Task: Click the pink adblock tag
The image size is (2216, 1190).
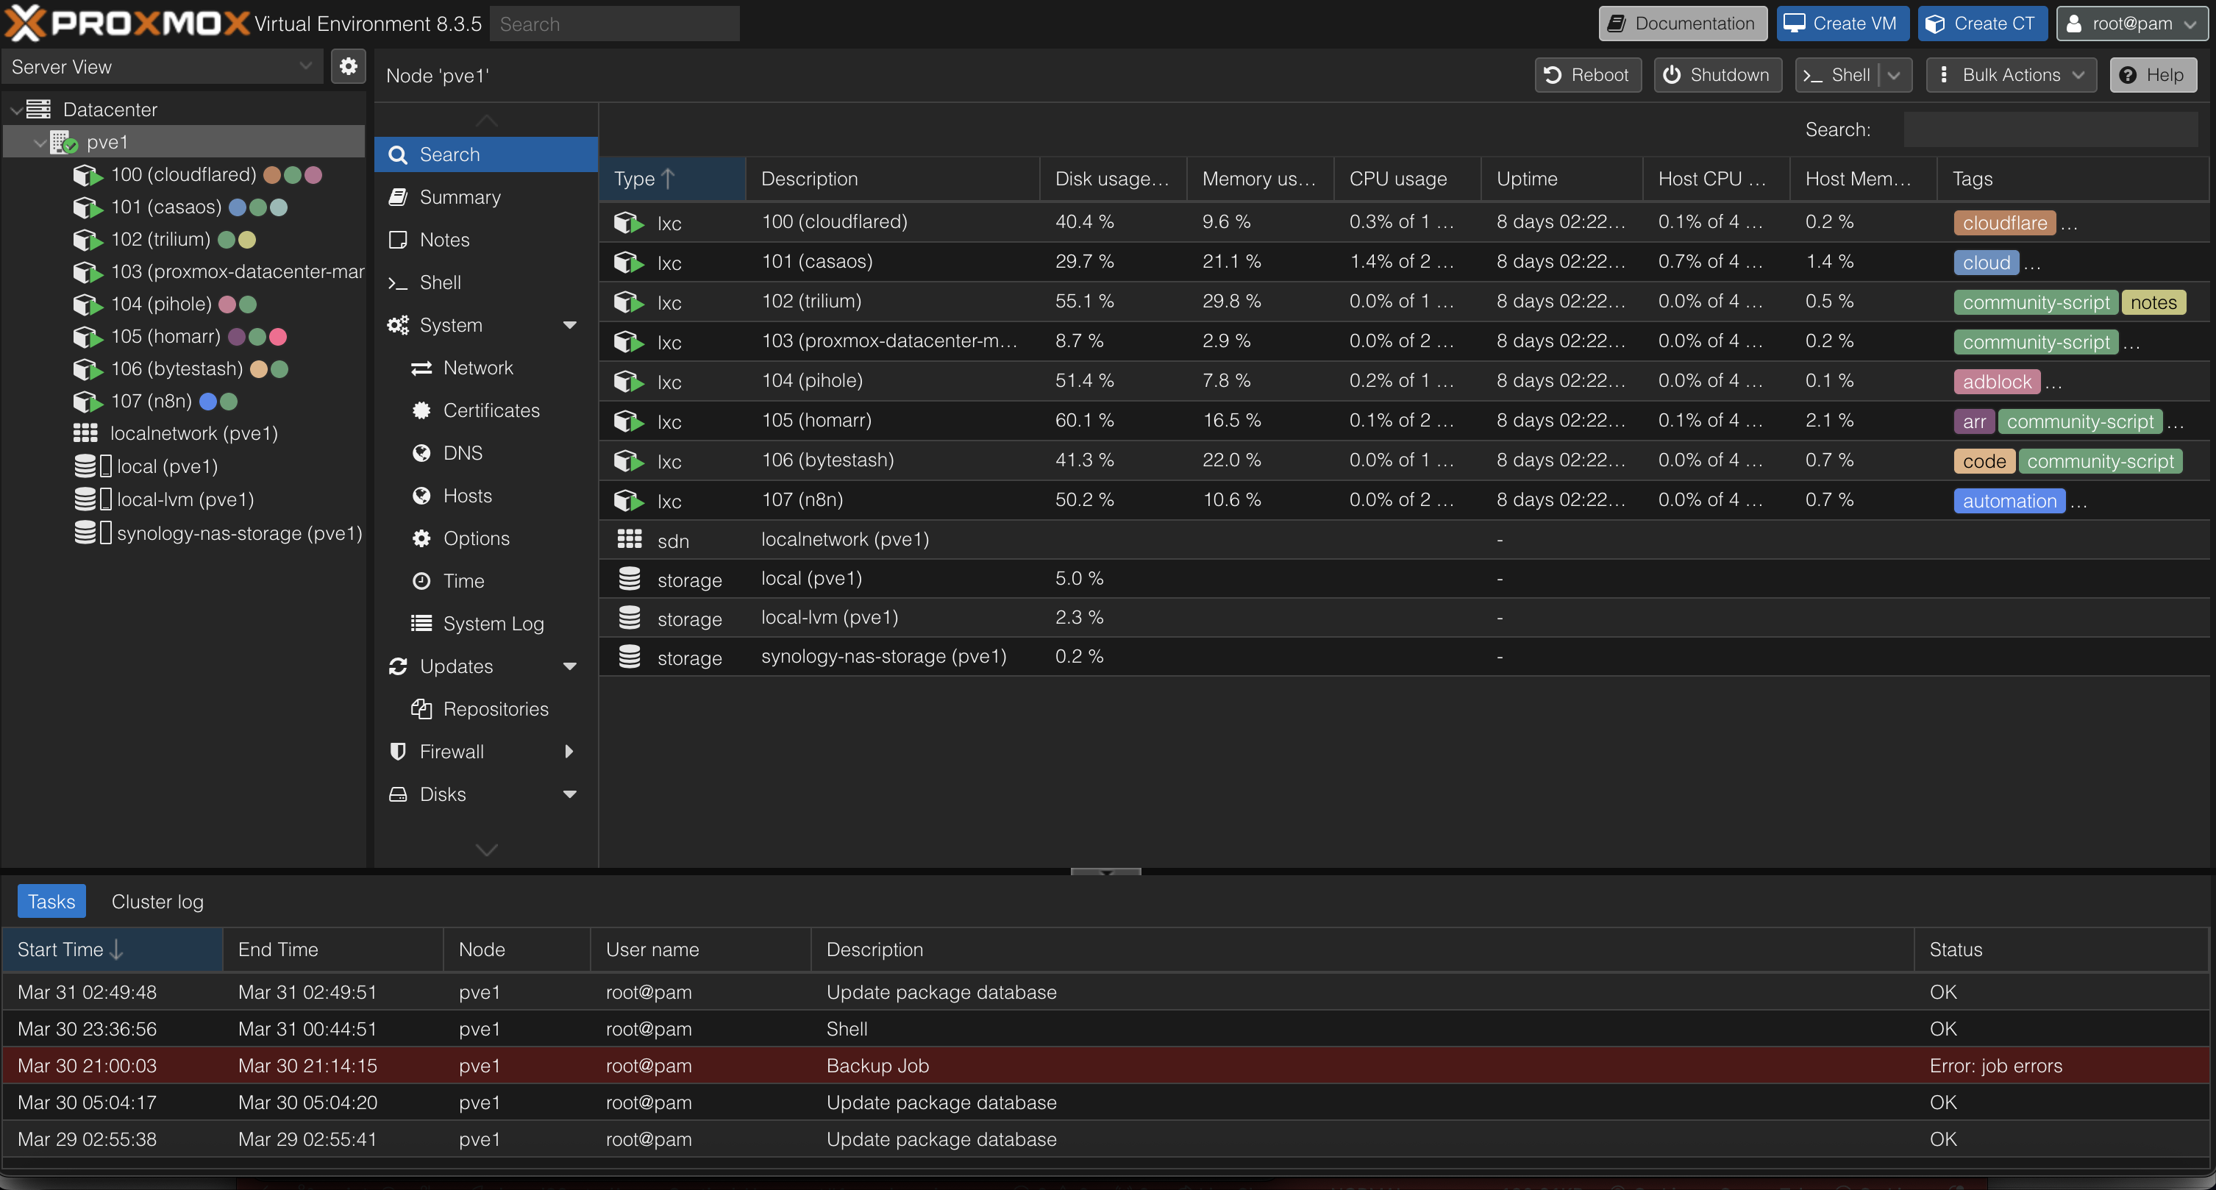Action: click(x=1997, y=382)
